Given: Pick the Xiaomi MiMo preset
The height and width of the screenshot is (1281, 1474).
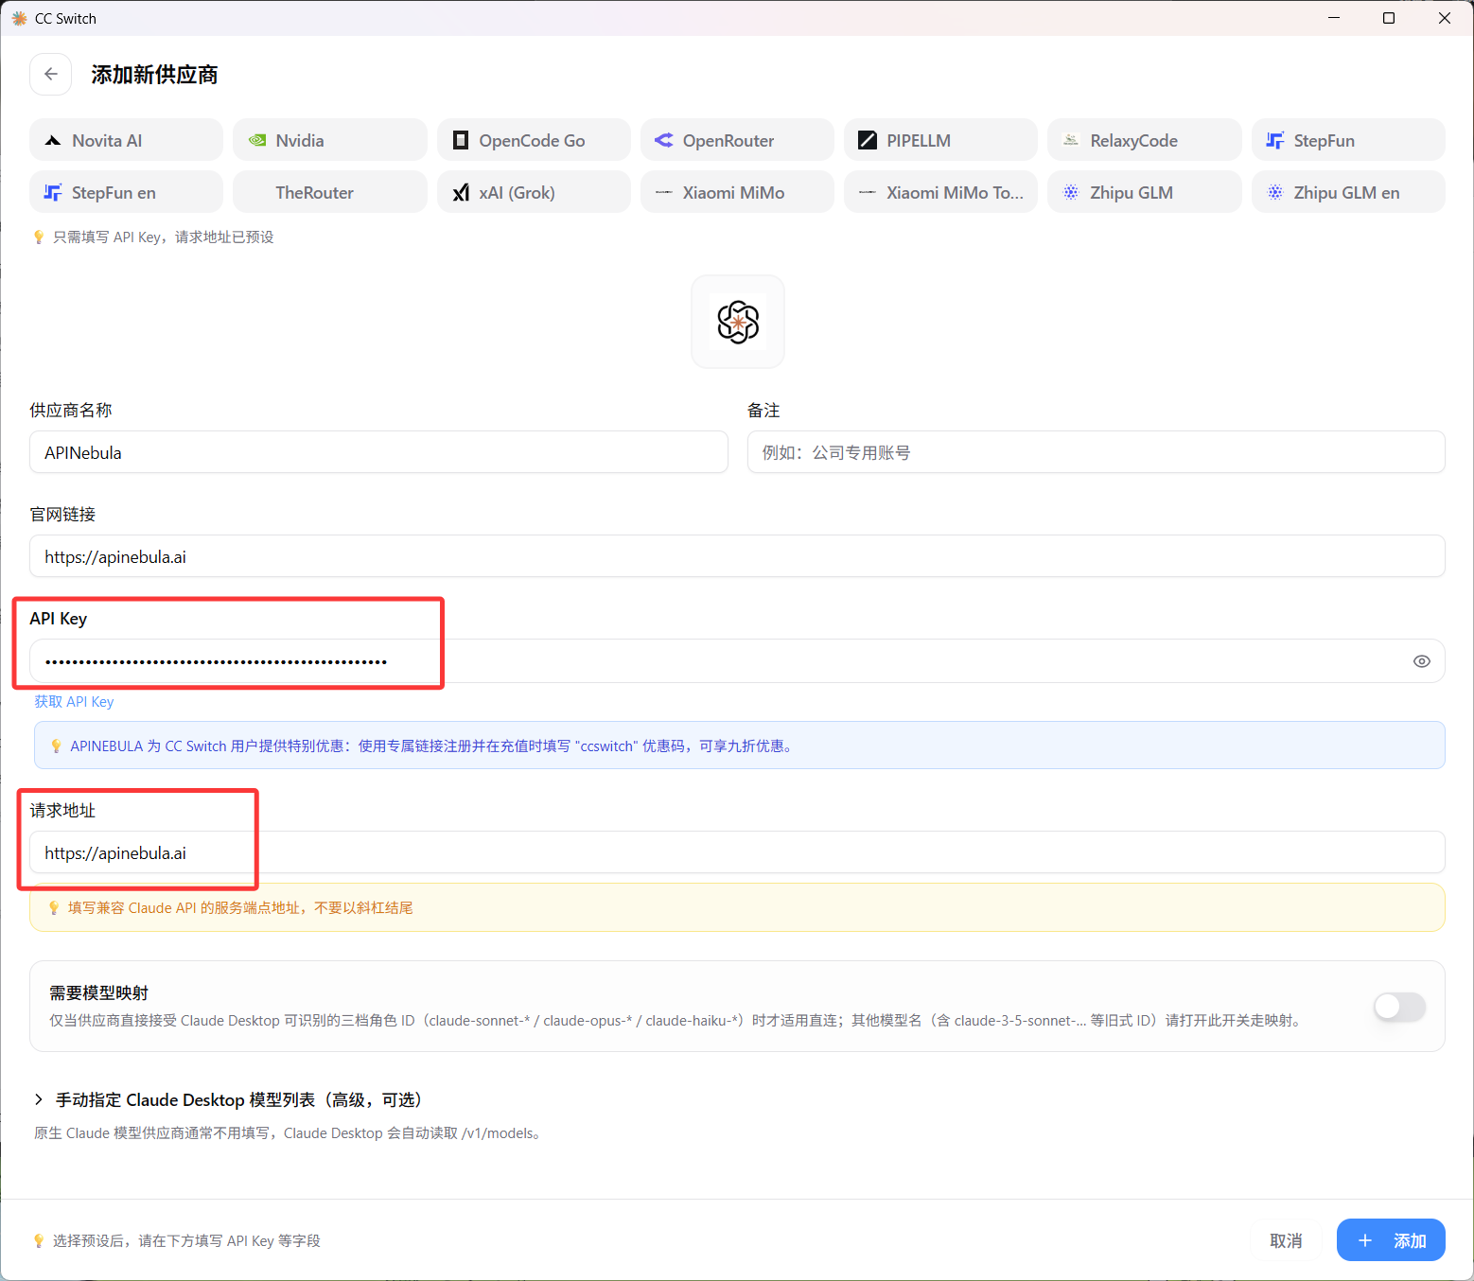Looking at the screenshot, I should (x=737, y=192).
